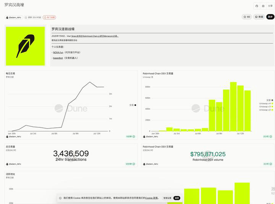Image resolution: width=275 pixels, height=204 pixels.
Task: Click the green refresh check icon in the 总交易量 card
Action: [x=134, y=164]
